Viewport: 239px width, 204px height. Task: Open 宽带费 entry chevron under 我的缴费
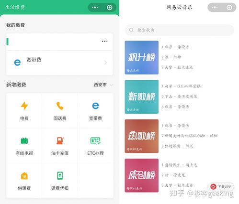tap(105, 63)
